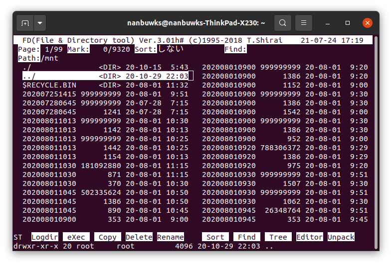Select 202008011013 with size 1442
The image size is (392, 265).
(105, 148)
